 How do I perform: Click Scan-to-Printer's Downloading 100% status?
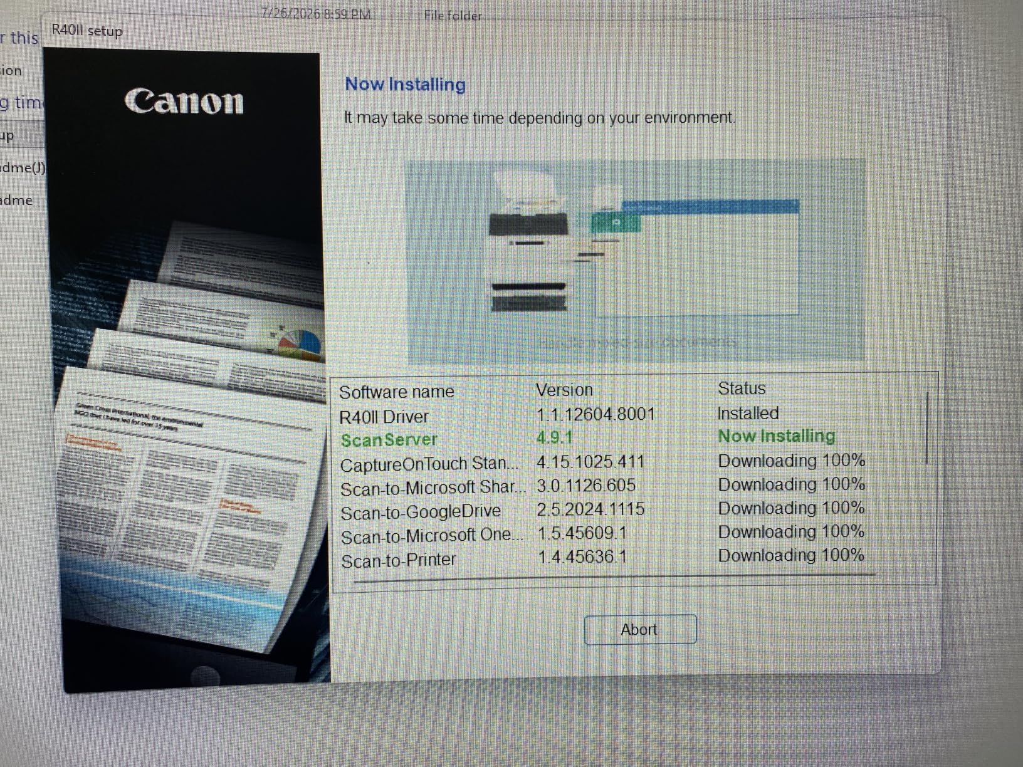[x=791, y=555]
